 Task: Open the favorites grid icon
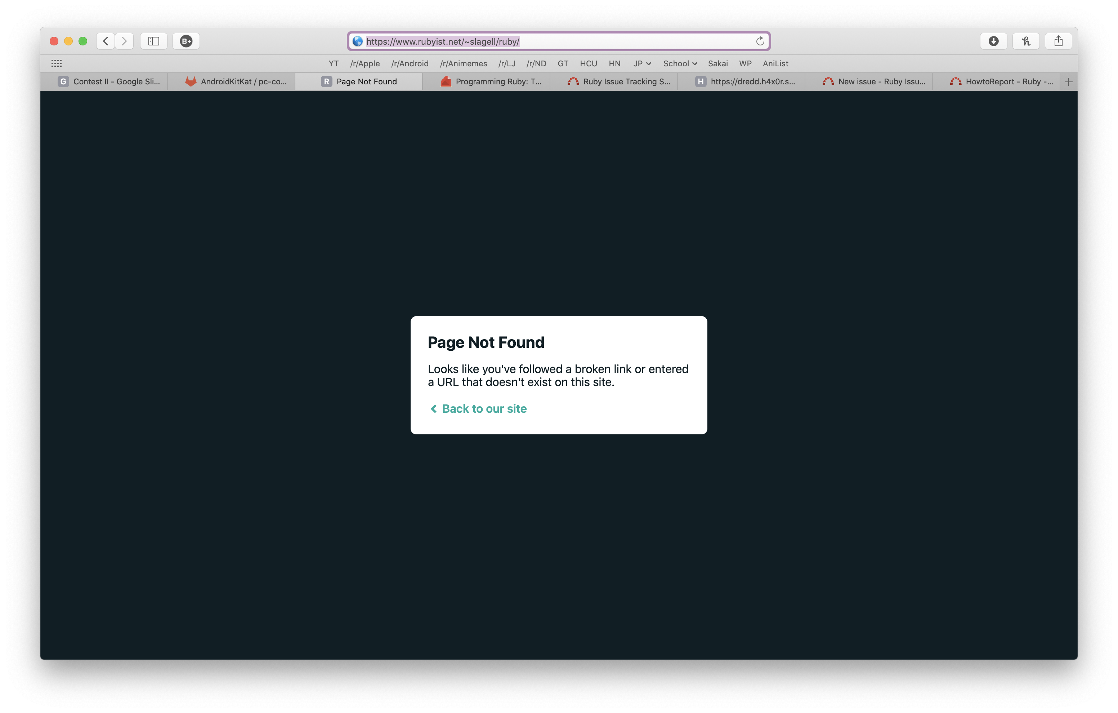(x=56, y=63)
